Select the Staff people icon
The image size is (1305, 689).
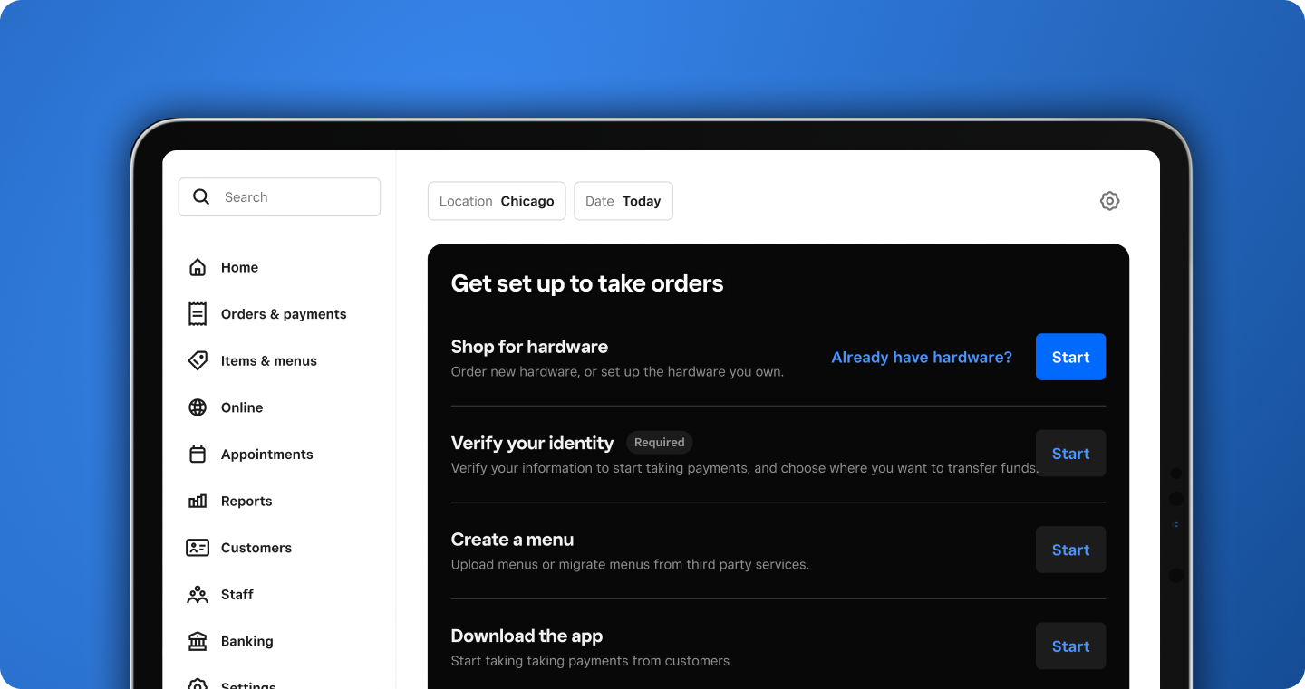tap(198, 594)
